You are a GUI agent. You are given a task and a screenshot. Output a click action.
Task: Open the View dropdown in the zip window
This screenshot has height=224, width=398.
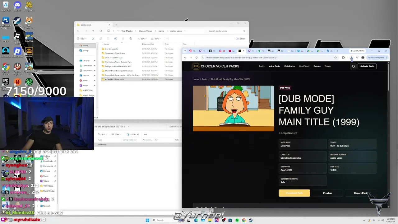point(117,134)
